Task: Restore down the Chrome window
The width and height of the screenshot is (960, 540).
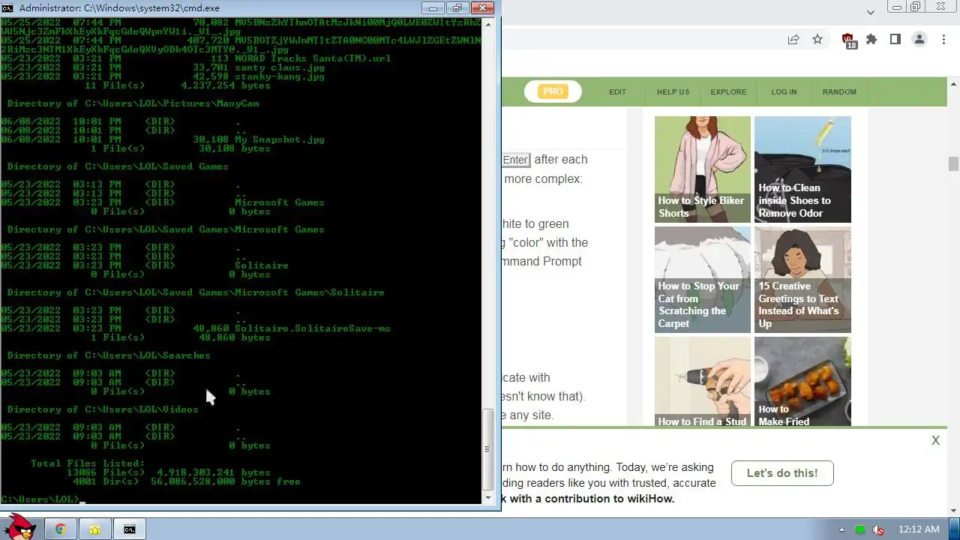Action: pyautogui.click(x=916, y=7)
